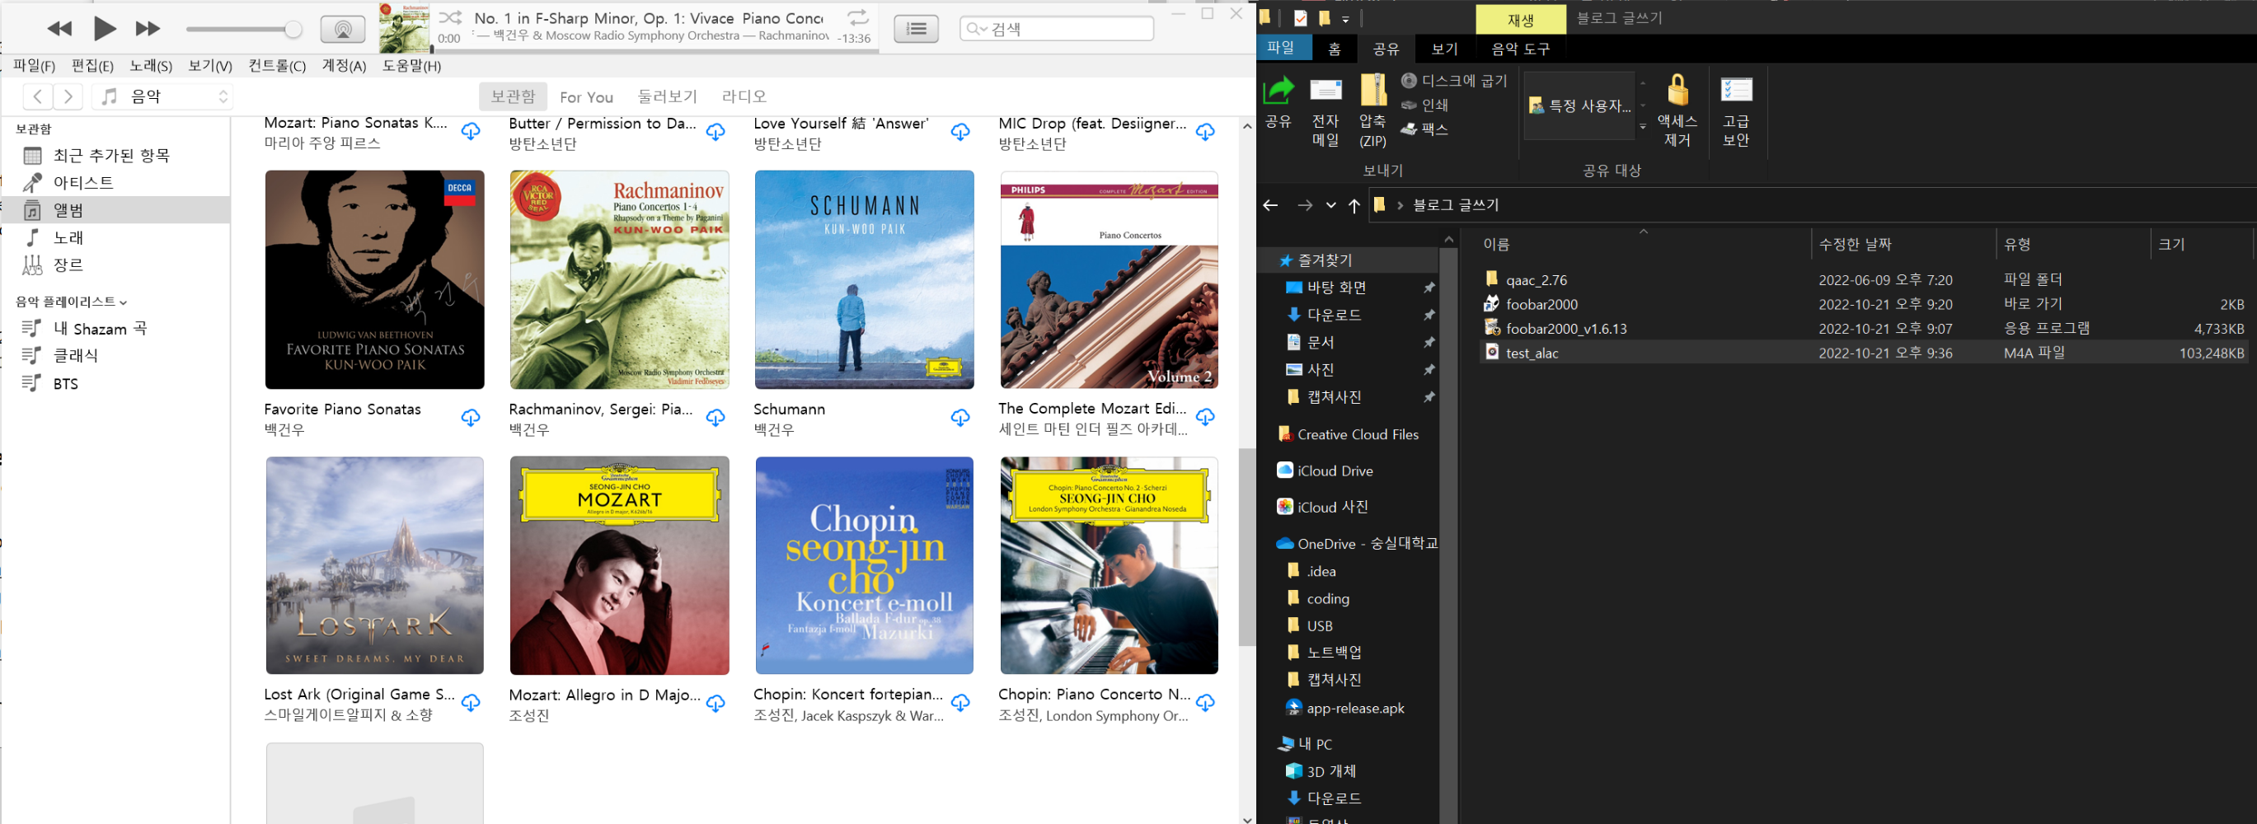Switch to the 라디오 tab
The image size is (2257, 824).
coord(744,96)
